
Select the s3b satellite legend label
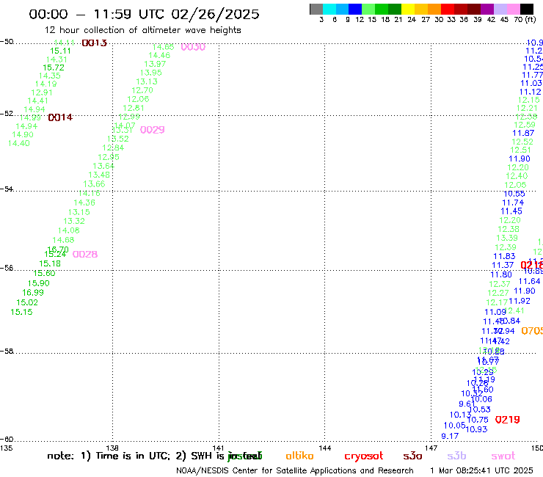tap(456, 456)
